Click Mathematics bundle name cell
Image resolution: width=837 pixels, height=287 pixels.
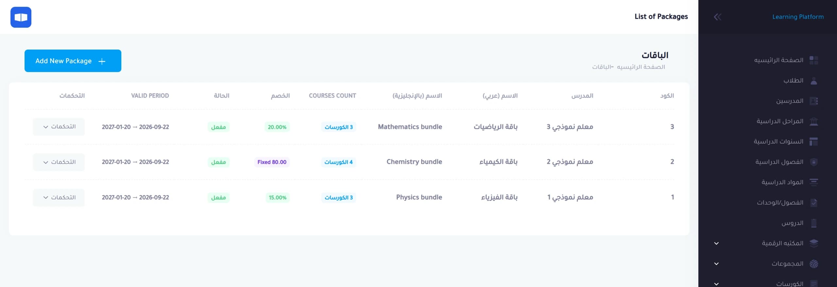[x=410, y=127]
